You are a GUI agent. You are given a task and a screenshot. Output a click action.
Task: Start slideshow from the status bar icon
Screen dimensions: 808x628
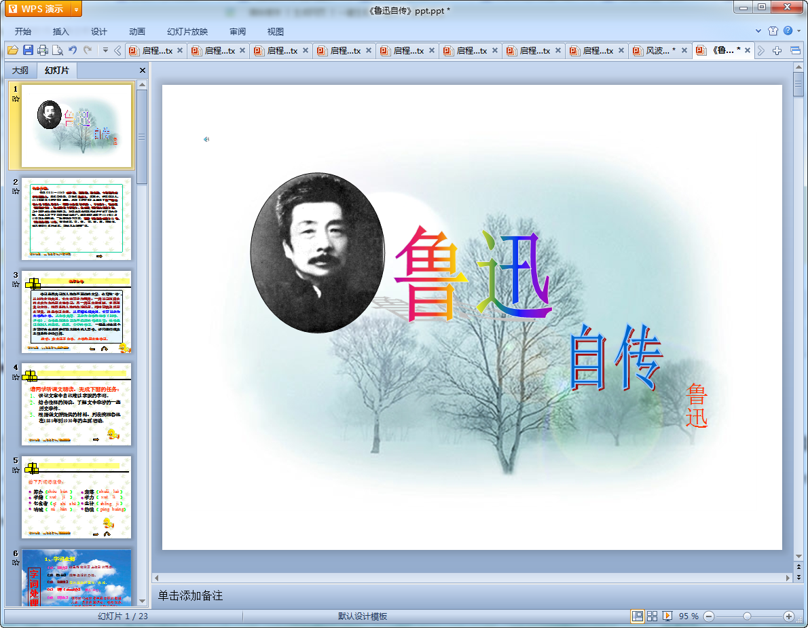click(x=667, y=616)
